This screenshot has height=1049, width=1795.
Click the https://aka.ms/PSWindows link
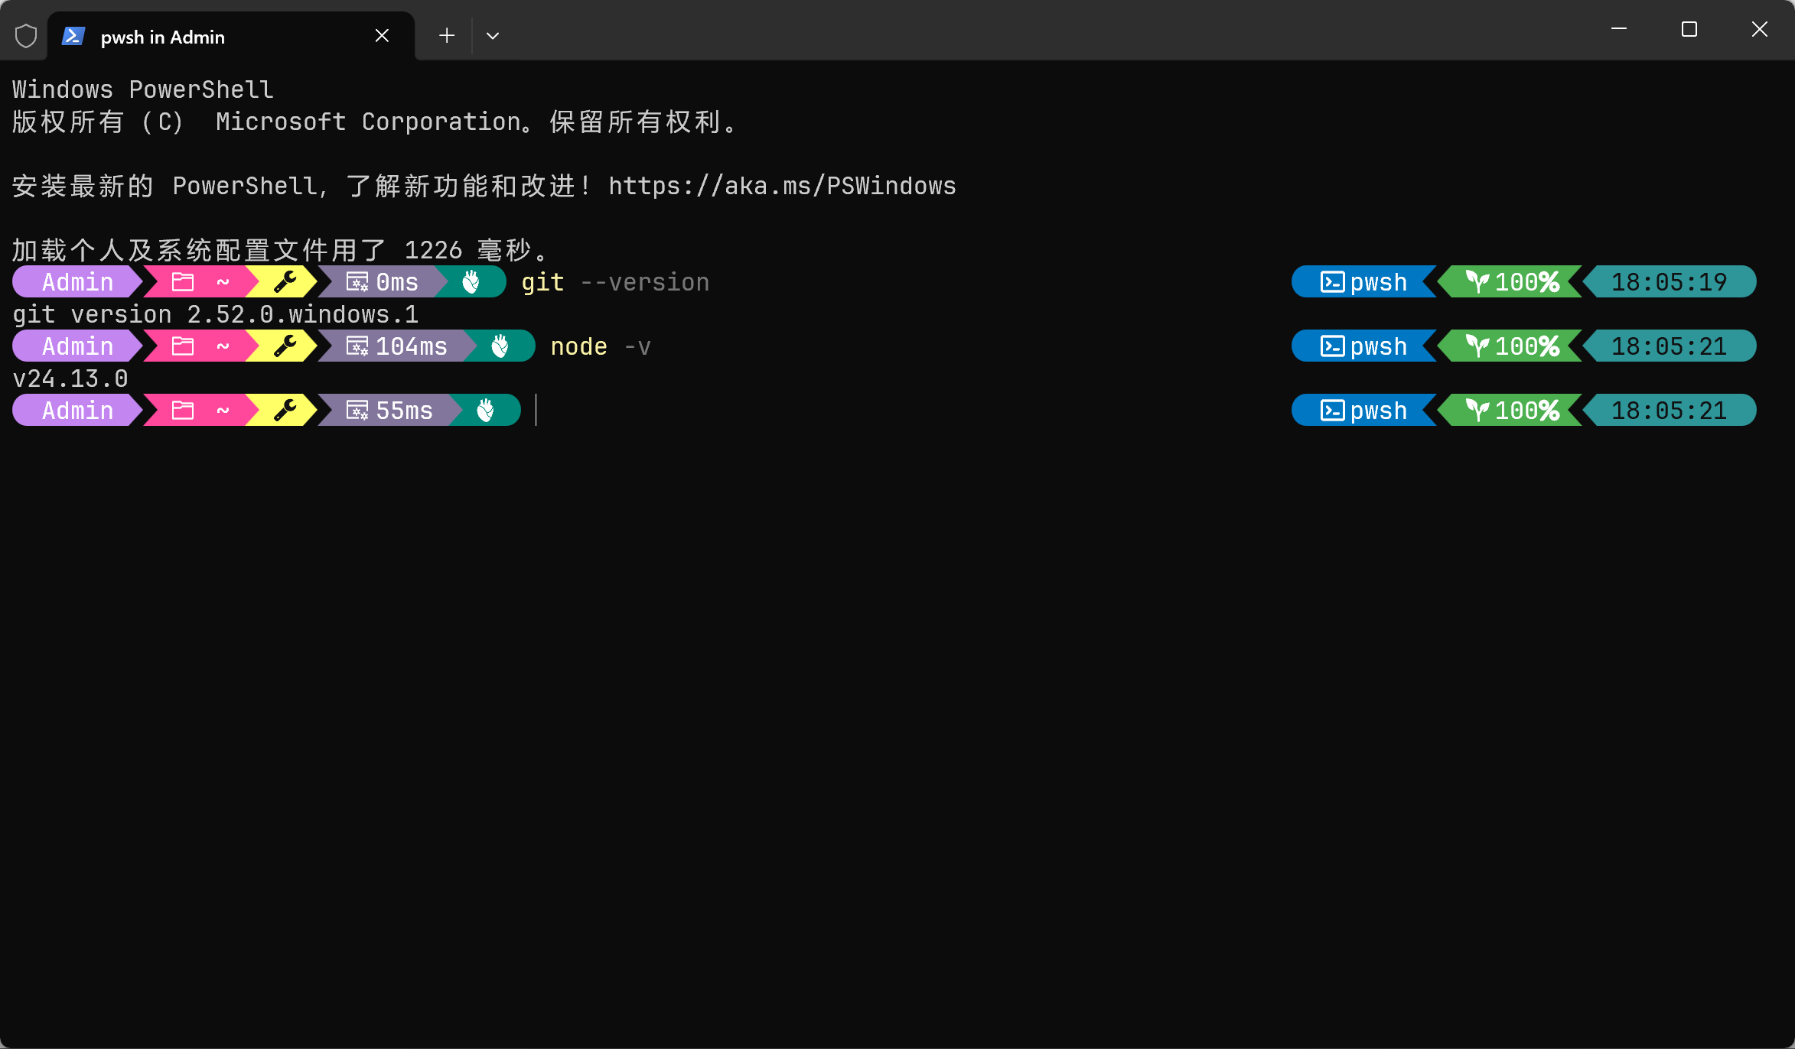click(x=782, y=186)
